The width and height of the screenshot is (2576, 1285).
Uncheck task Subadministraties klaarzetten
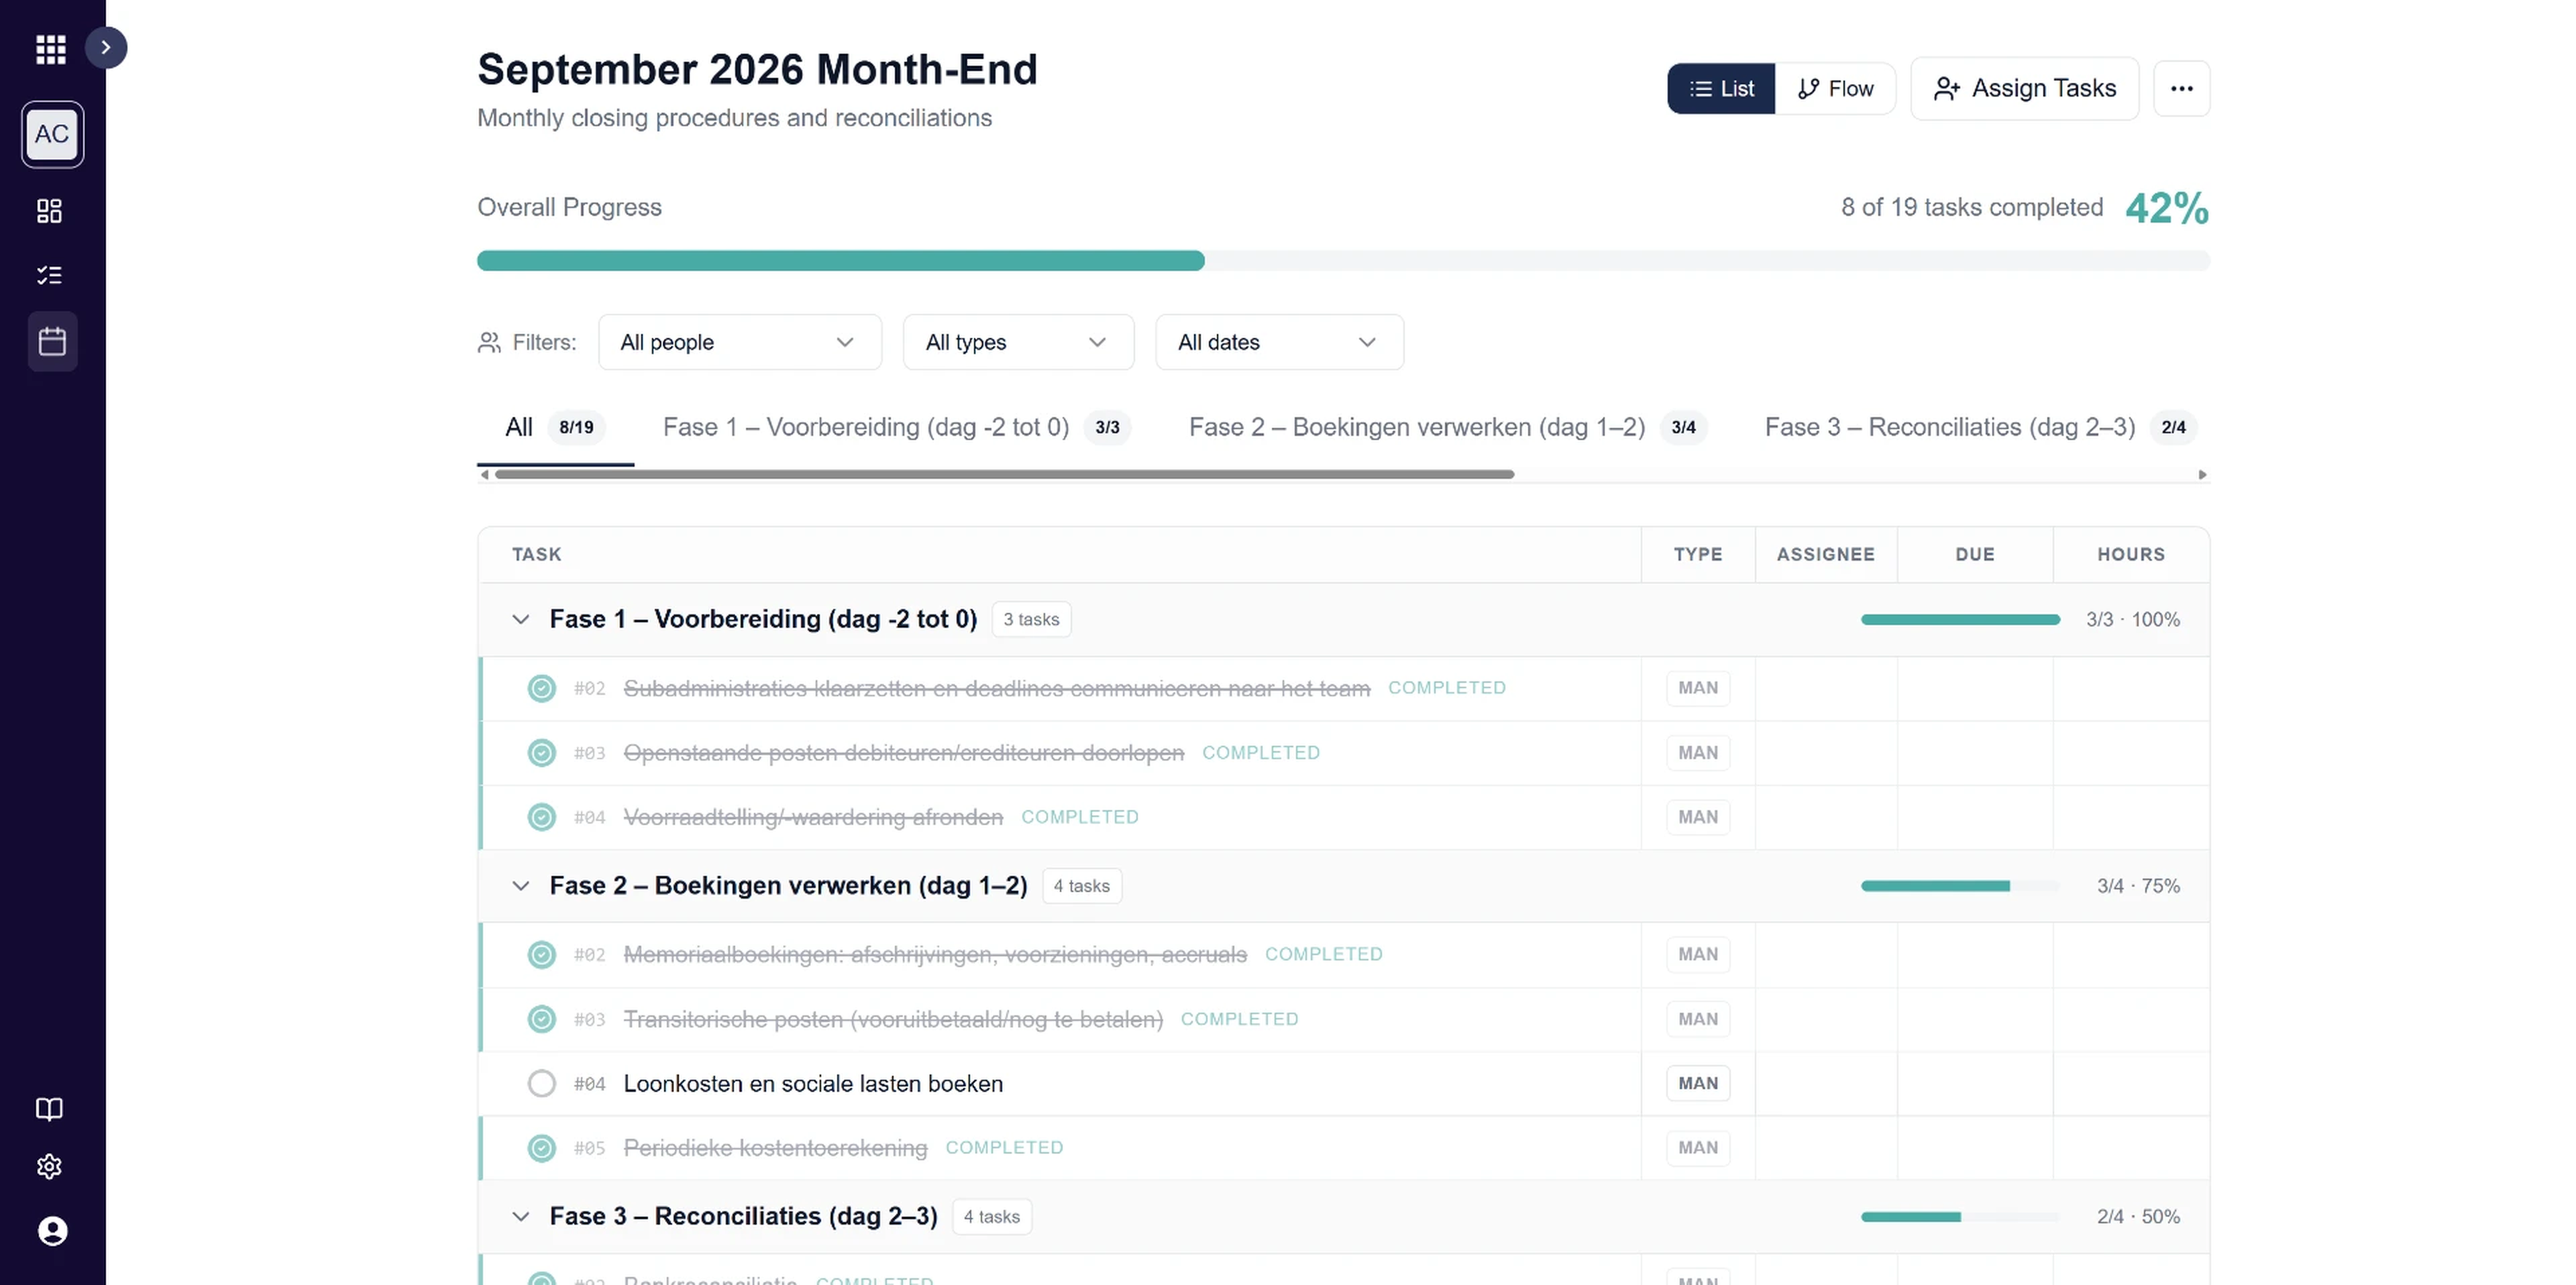(x=541, y=688)
